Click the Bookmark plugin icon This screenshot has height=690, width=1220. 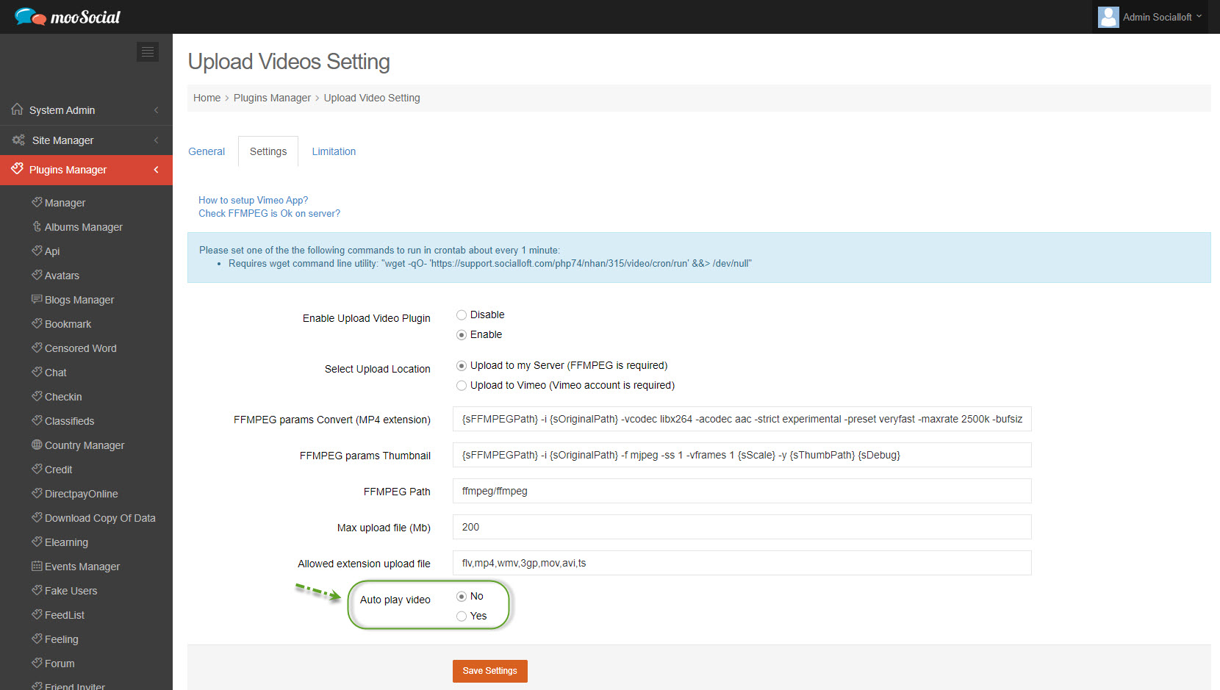coord(37,323)
